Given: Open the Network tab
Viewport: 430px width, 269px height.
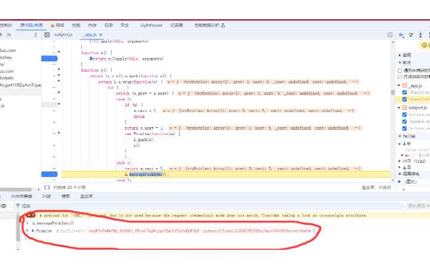Looking at the screenshot, I should pyautogui.click(x=60, y=25).
